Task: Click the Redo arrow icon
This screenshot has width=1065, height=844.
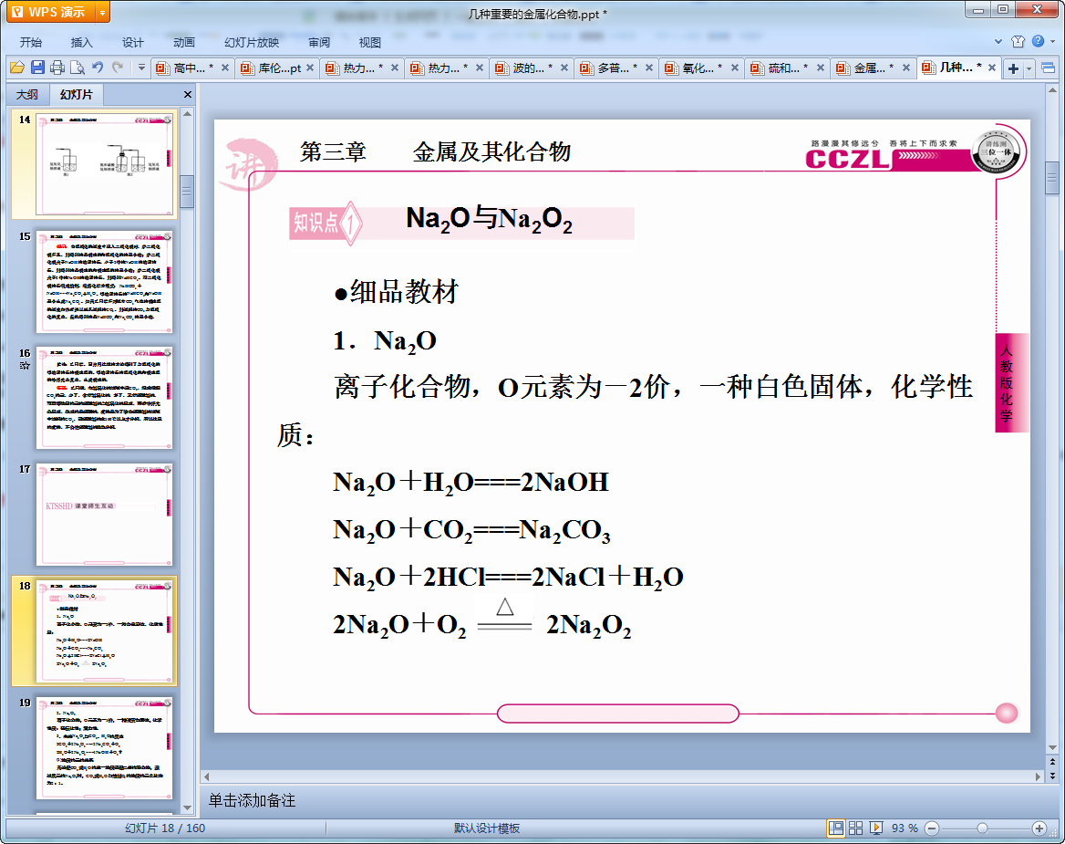Action: tap(119, 68)
